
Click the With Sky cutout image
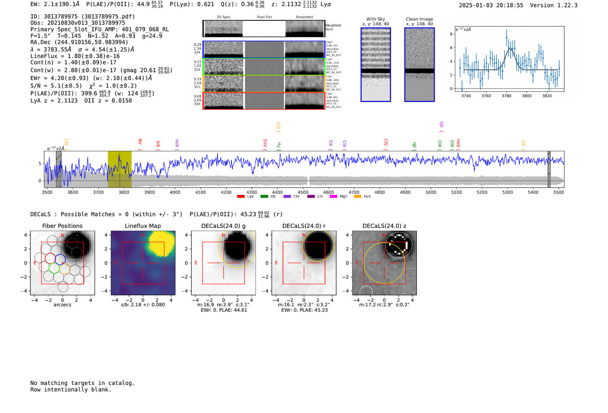[376, 65]
